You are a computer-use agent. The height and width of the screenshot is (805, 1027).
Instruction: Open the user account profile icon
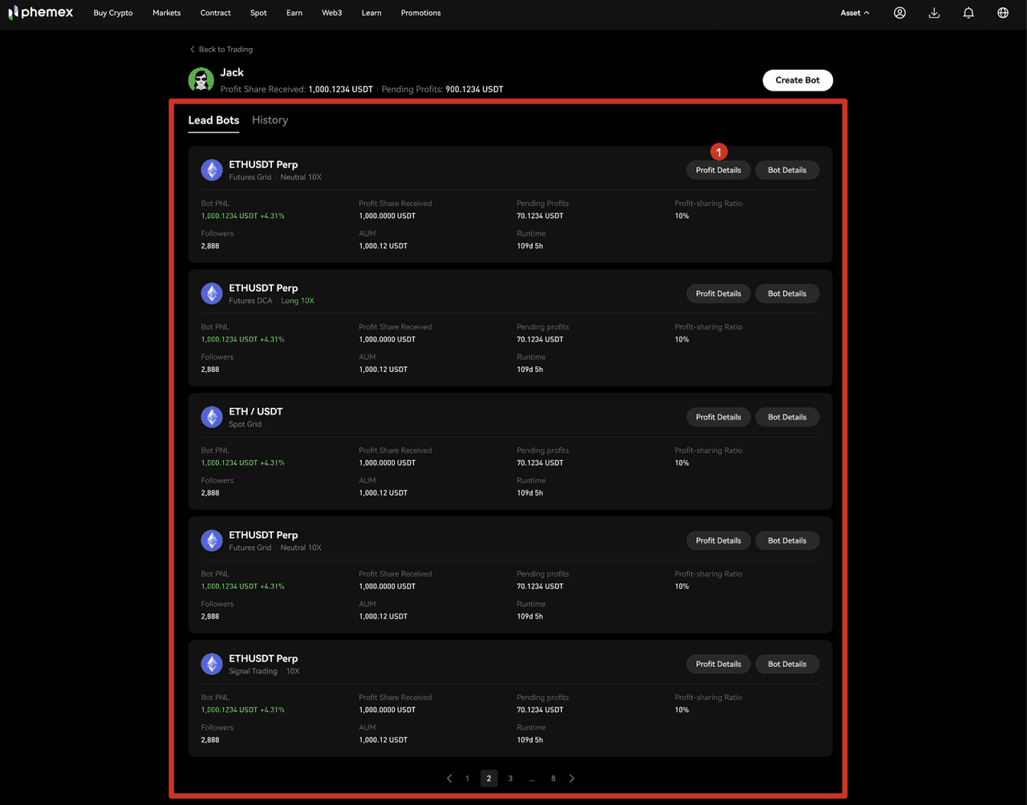(899, 13)
